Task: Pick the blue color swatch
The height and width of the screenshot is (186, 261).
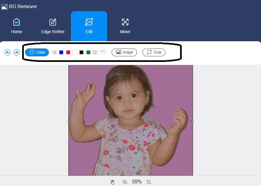Action: click(61, 52)
